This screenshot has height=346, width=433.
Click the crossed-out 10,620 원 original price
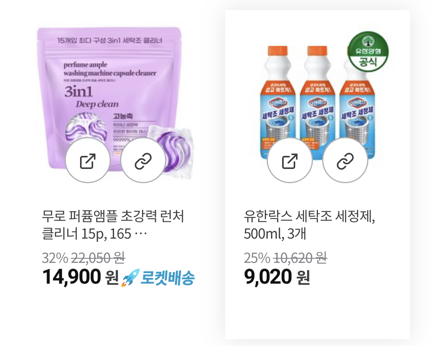[x=300, y=258]
